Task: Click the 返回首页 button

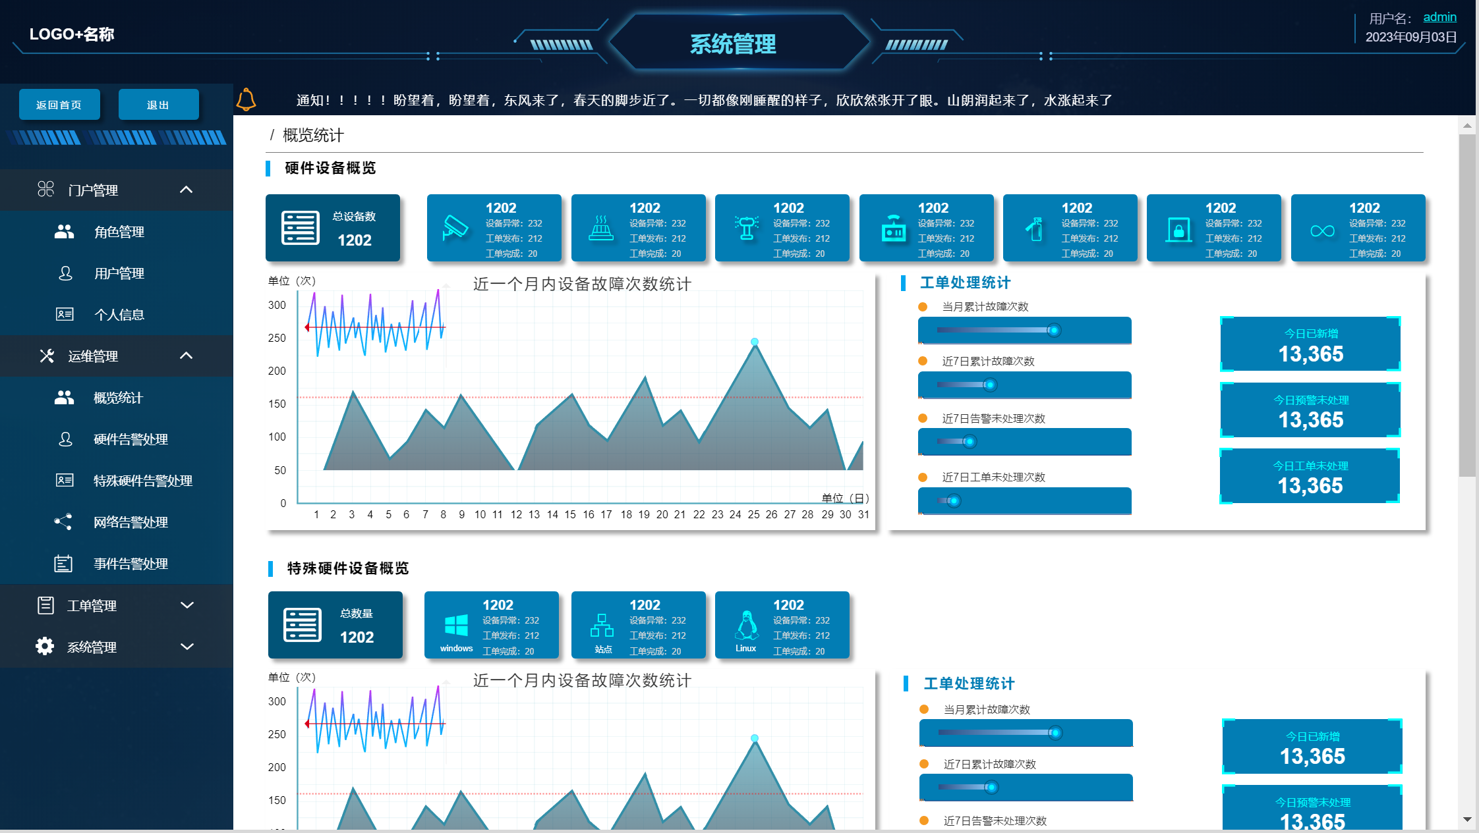Action: tap(59, 105)
